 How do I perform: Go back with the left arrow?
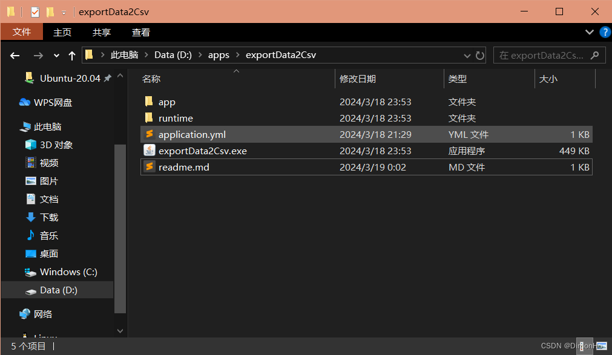click(15, 56)
